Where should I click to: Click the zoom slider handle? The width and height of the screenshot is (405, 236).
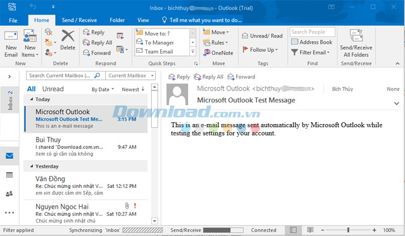(348, 230)
